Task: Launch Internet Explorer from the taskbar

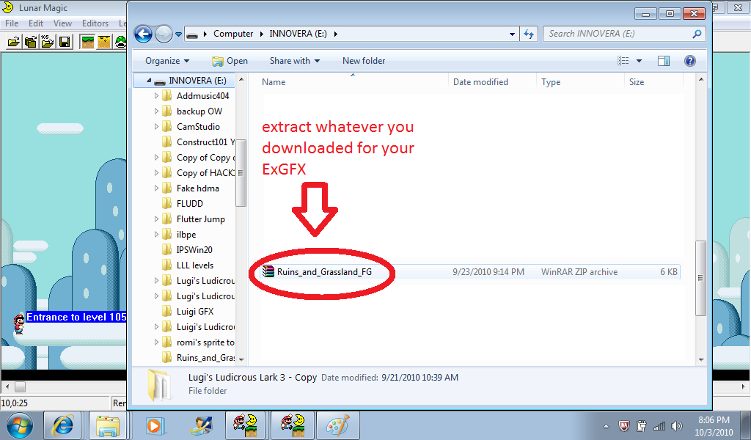Action: (63, 425)
